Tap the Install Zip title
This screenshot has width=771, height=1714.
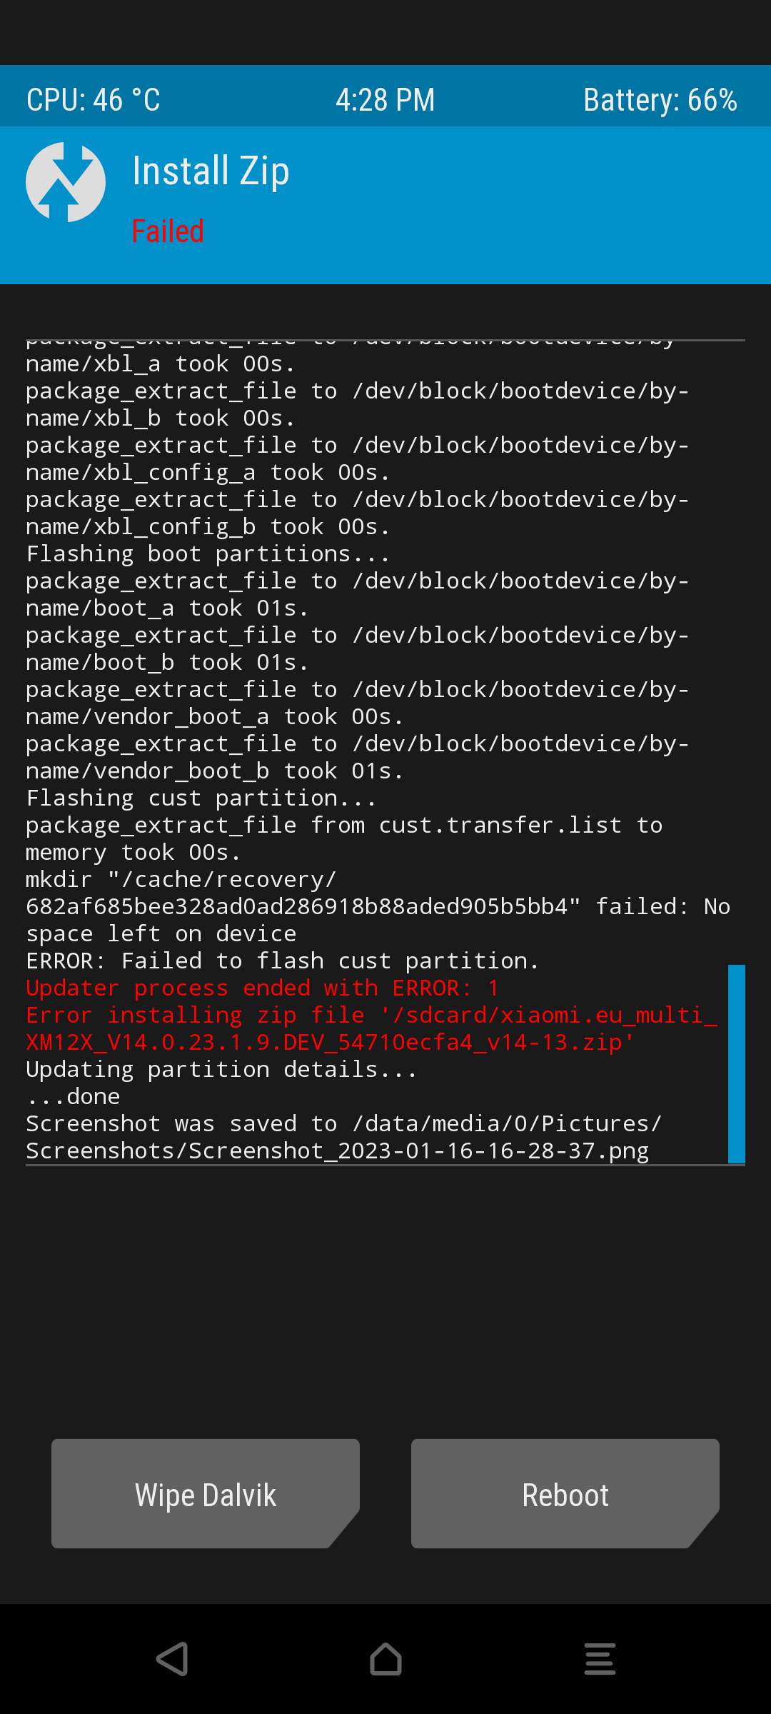211,171
